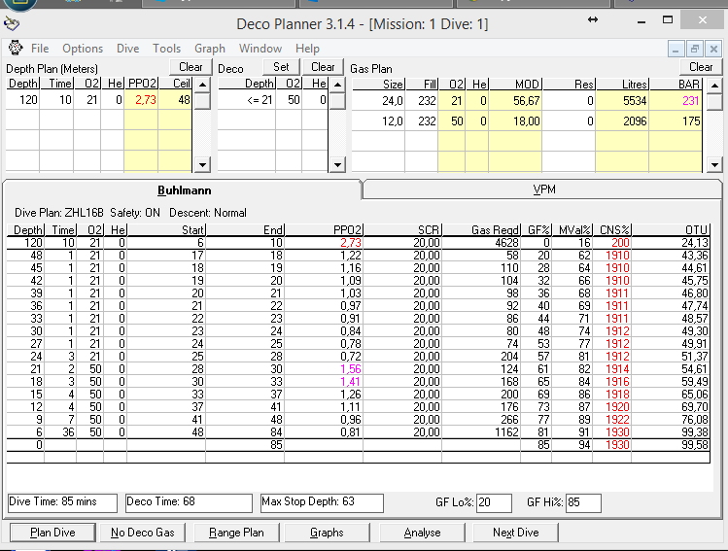The width and height of the screenshot is (728, 551).
Task: Open the Options menu
Action: pyautogui.click(x=83, y=49)
